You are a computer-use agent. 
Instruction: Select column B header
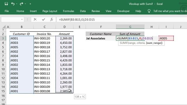tap(22, 27)
